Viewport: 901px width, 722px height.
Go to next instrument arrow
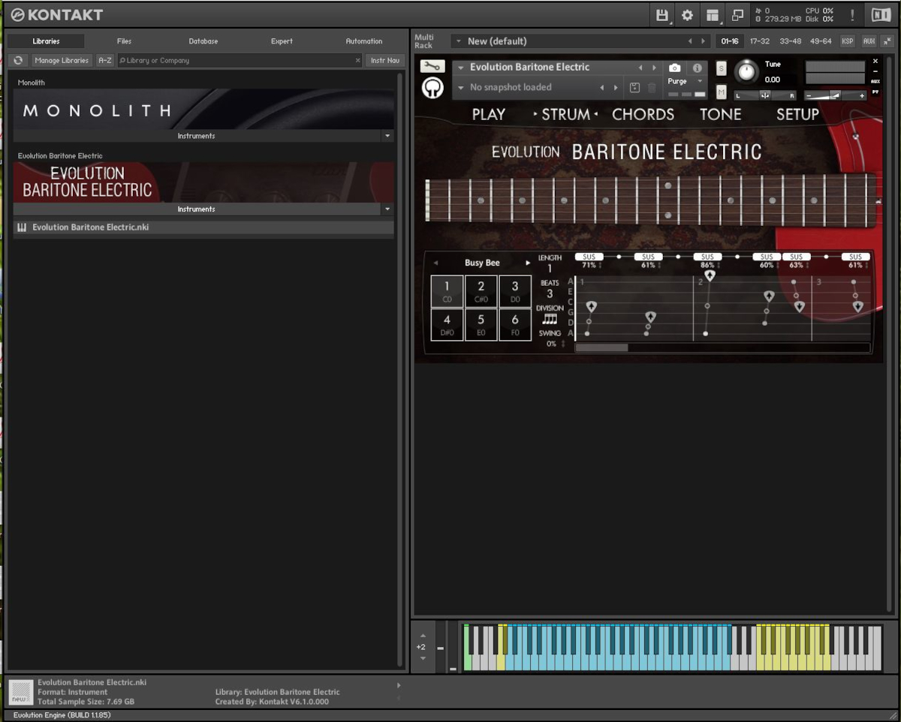coord(654,68)
